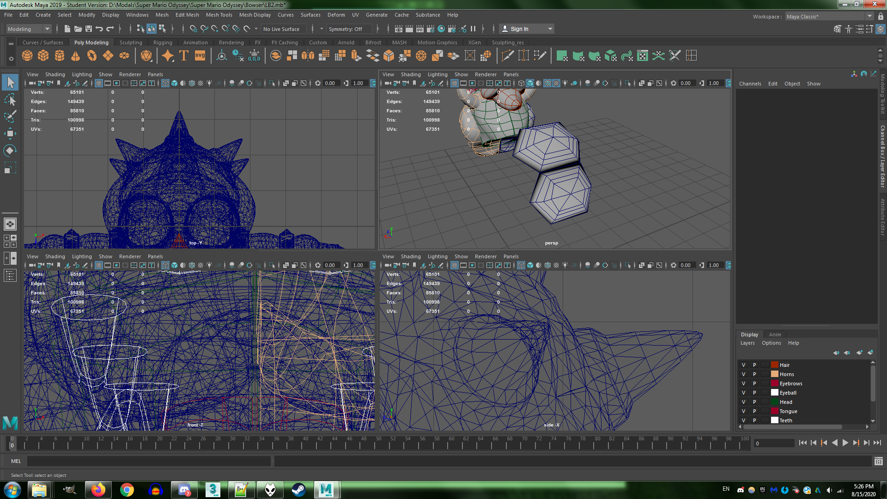Viewport: 887px width, 499px height.
Task: Create a polygon torus from the shelf
Action: 92,56
